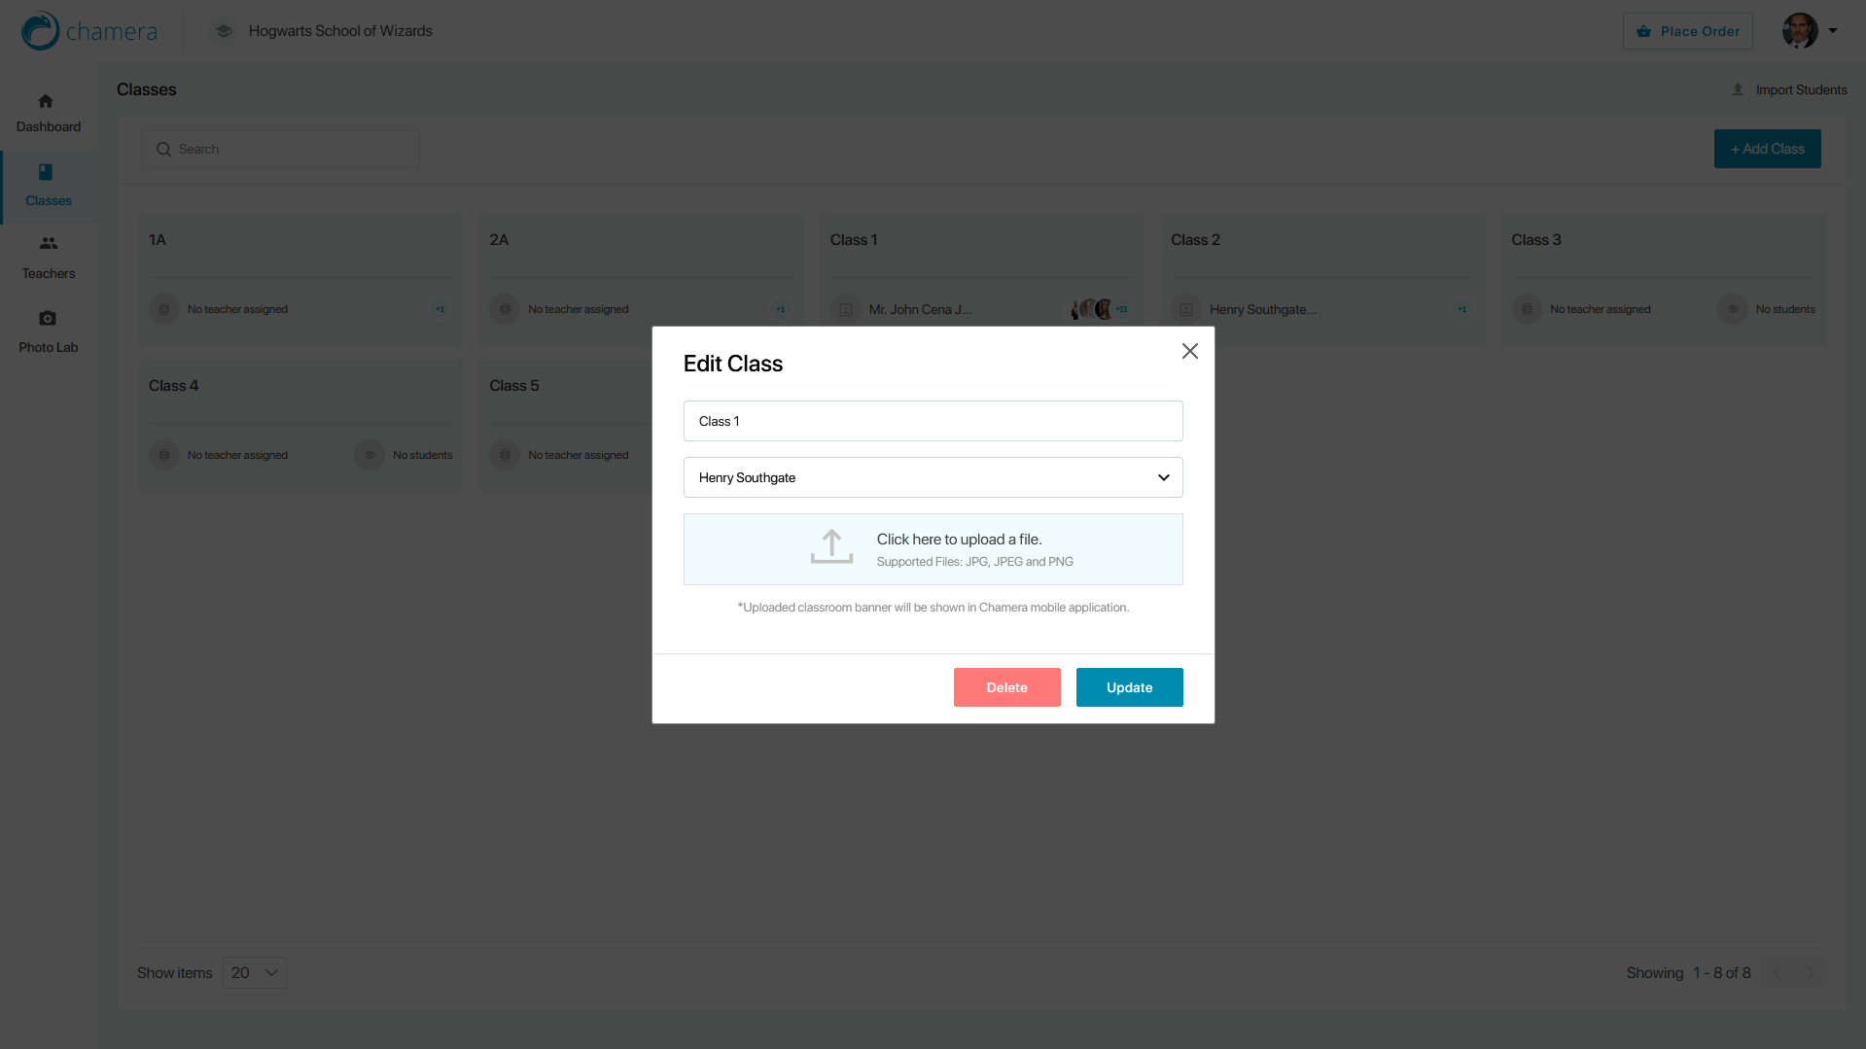Click the Search classes field

(x=281, y=149)
